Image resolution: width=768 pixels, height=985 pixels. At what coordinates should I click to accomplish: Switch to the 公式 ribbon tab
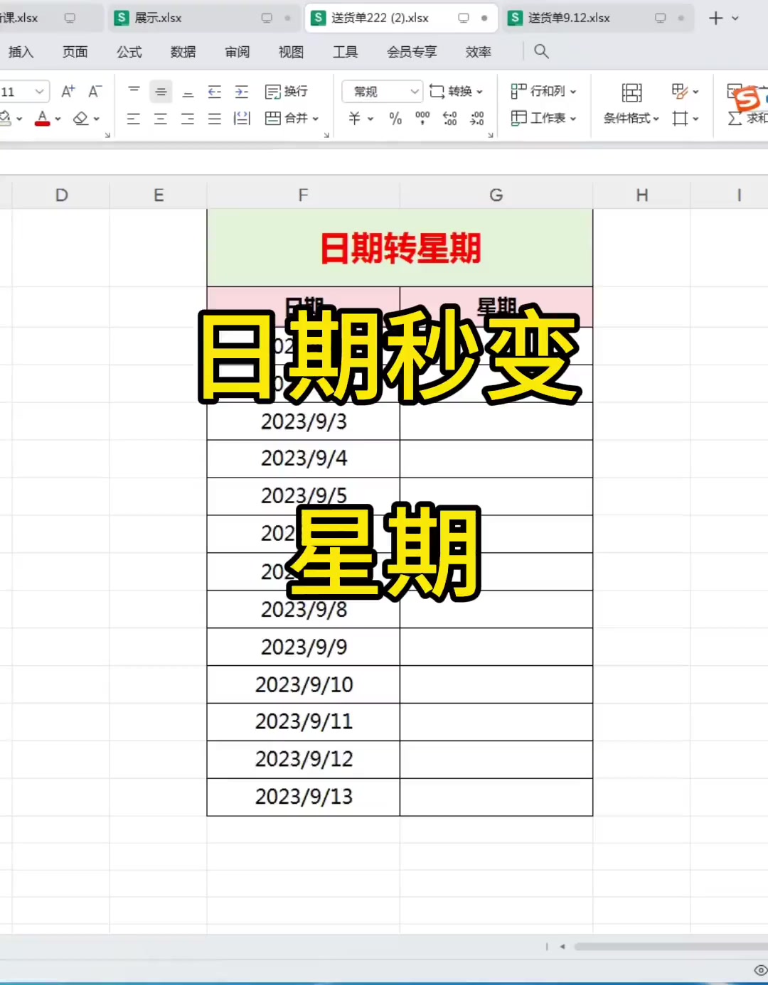pyautogui.click(x=129, y=51)
